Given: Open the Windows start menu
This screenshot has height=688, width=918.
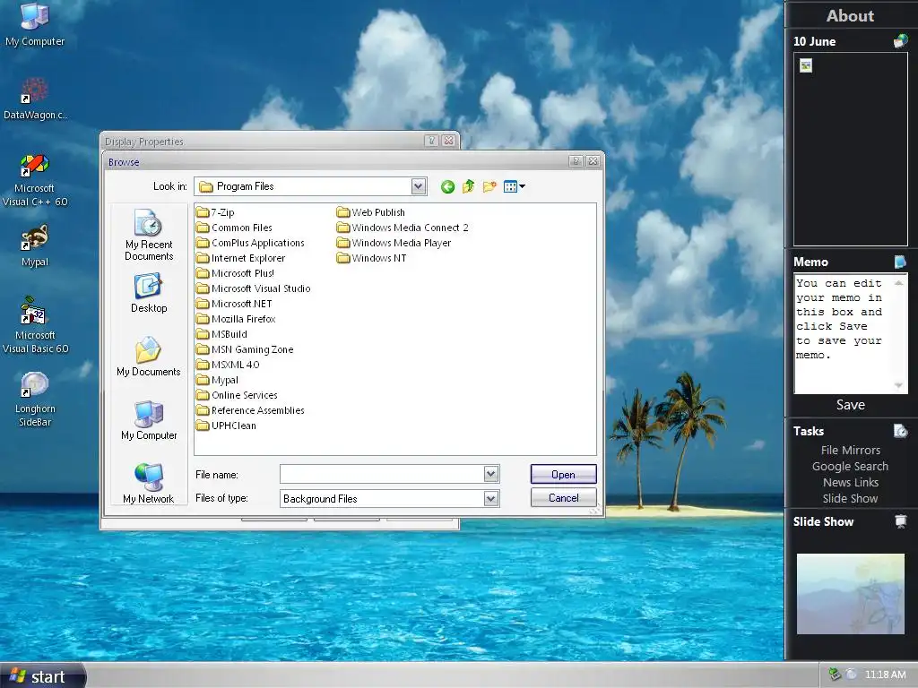Looking at the screenshot, I should point(42,675).
